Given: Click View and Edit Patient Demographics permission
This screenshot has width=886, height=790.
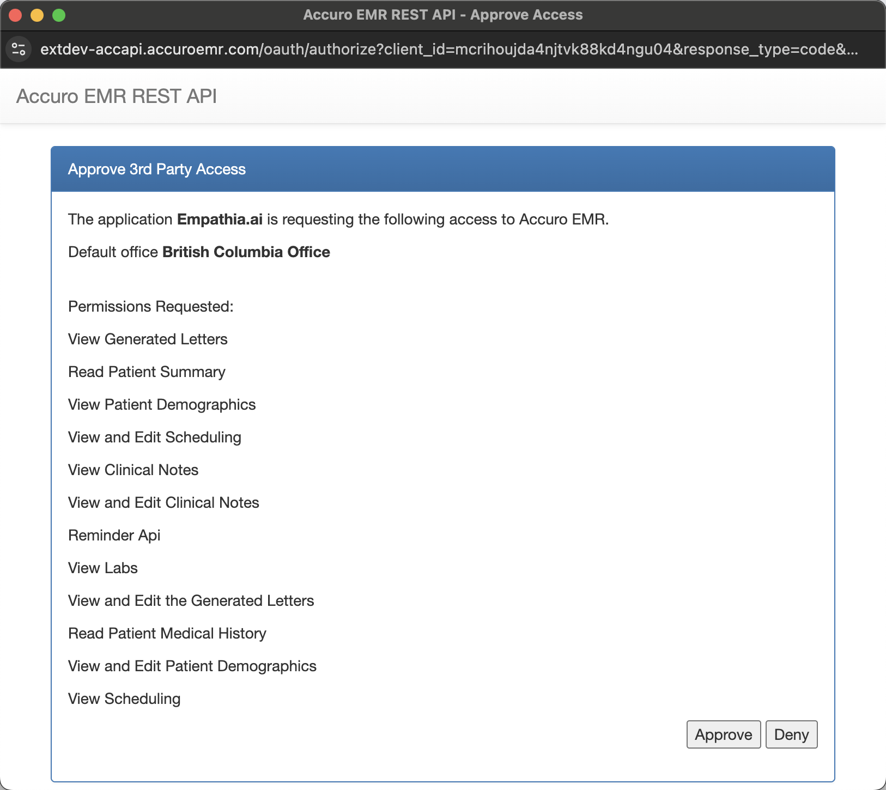Looking at the screenshot, I should coord(192,666).
